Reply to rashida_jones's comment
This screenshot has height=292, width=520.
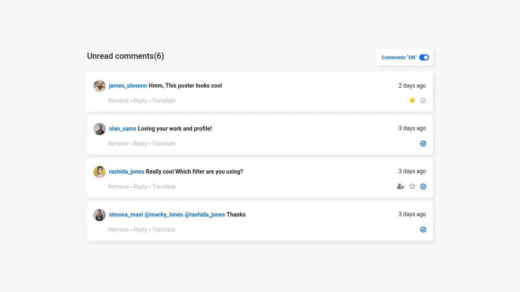pos(140,186)
